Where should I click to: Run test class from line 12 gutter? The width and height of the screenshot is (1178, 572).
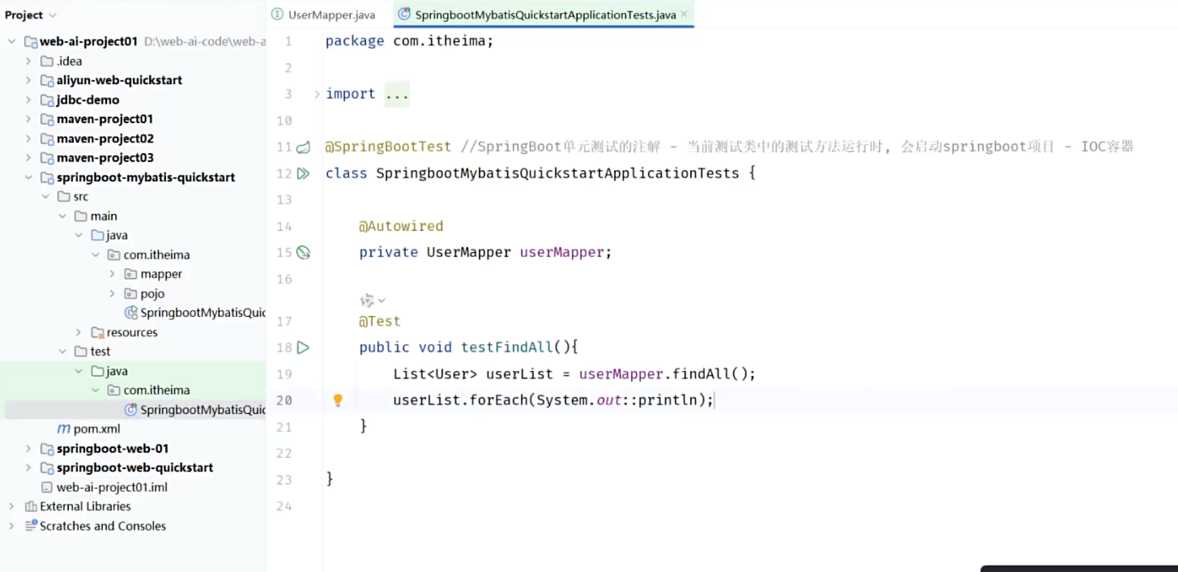click(x=303, y=173)
